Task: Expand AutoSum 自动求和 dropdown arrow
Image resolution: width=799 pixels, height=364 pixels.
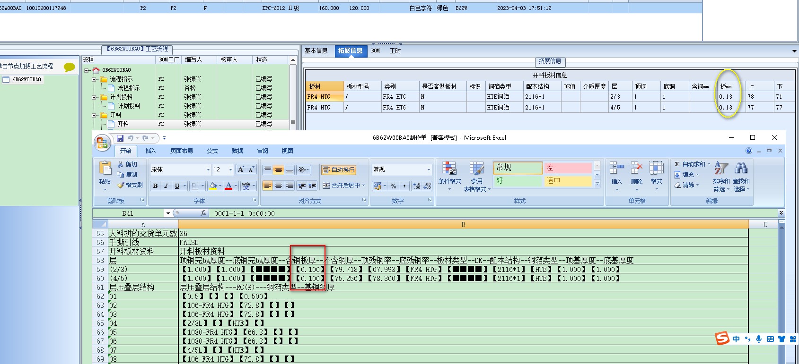Action: click(x=709, y=164)
